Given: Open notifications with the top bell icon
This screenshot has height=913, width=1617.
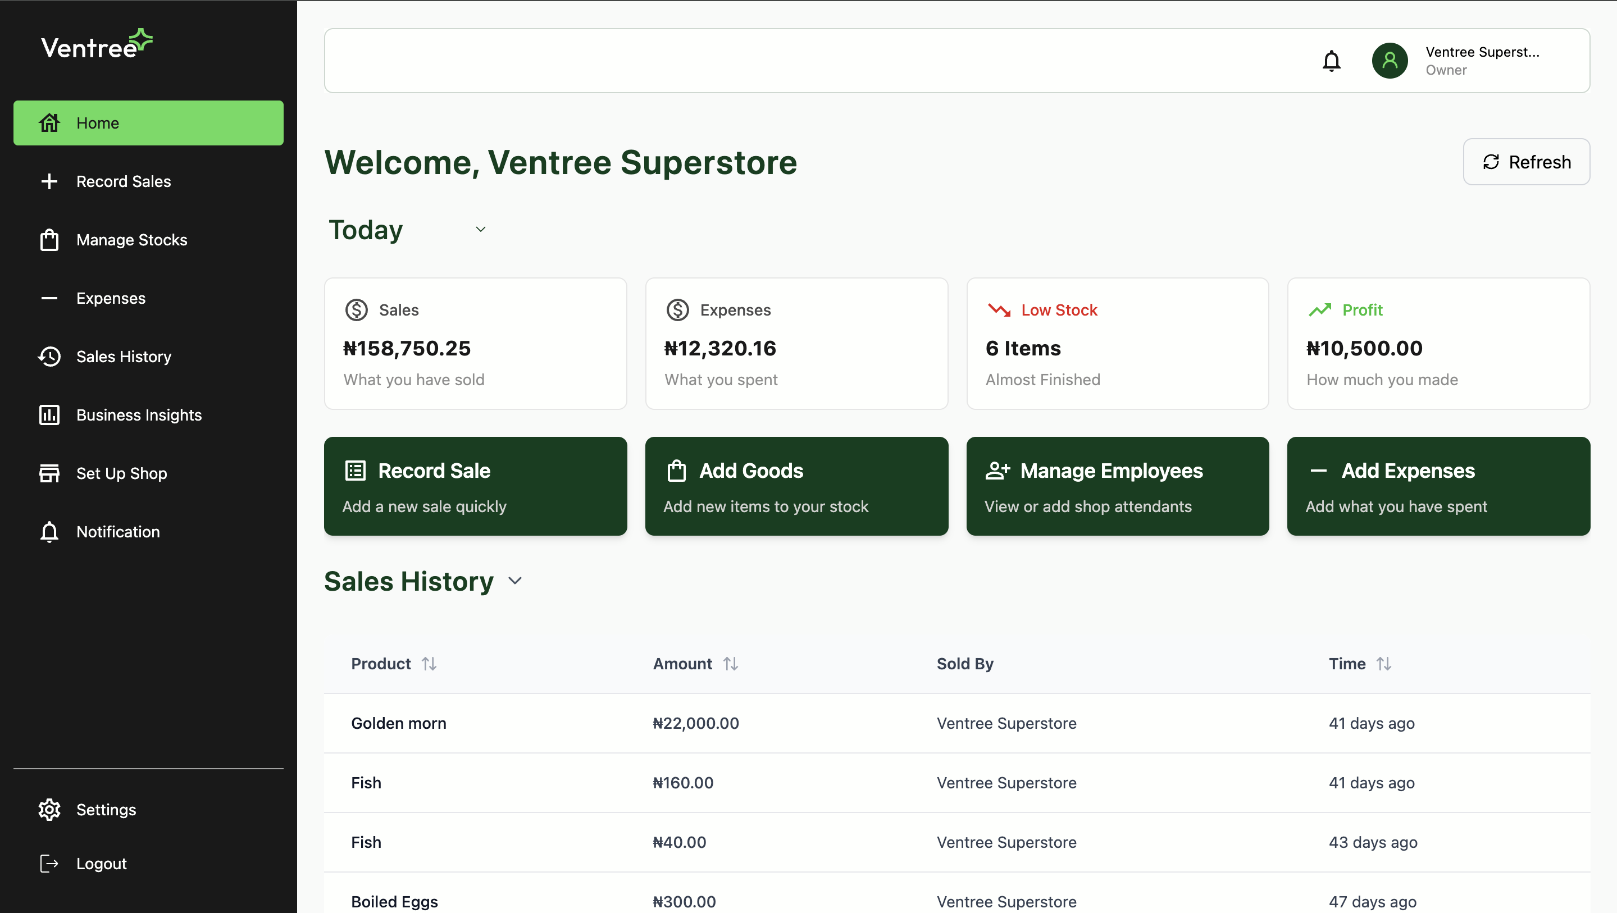Looking at the screenshot, I should pyautogui.click(x=1332, y=61).
